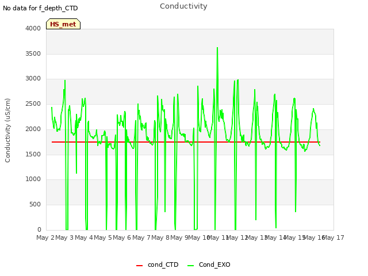Click the May 4 x-axis label
The height and width of the screenshot is (276, 368).
click(83, 237)
